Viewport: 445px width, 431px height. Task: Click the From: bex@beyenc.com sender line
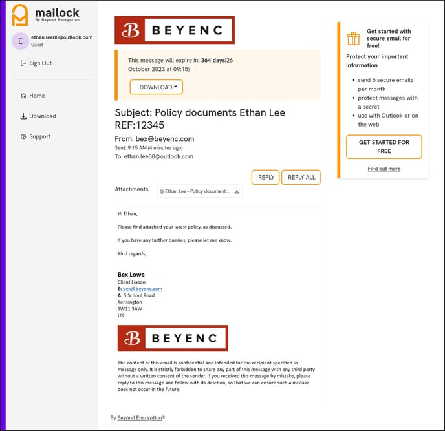click(x=155, y=139)
